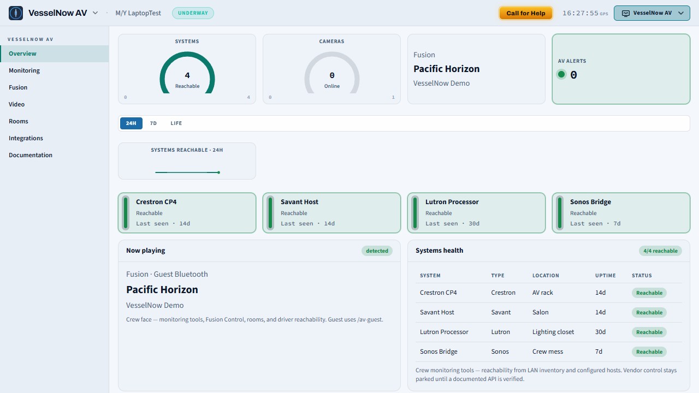Click the Lutron Processor green status indicator
This screenshot has height=393, width=699.
(415, 213)
